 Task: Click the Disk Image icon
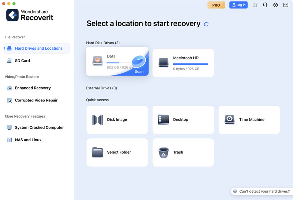(97, 120)
